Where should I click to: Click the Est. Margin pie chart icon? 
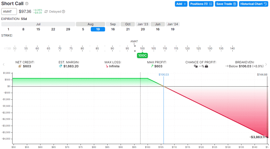pos(60,66)
